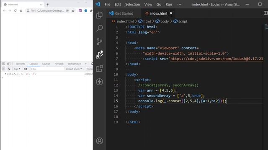The height and width of the screenshot is (150, 268).
Task: Expand the logged array in console
Action: (x=6, y=74)
